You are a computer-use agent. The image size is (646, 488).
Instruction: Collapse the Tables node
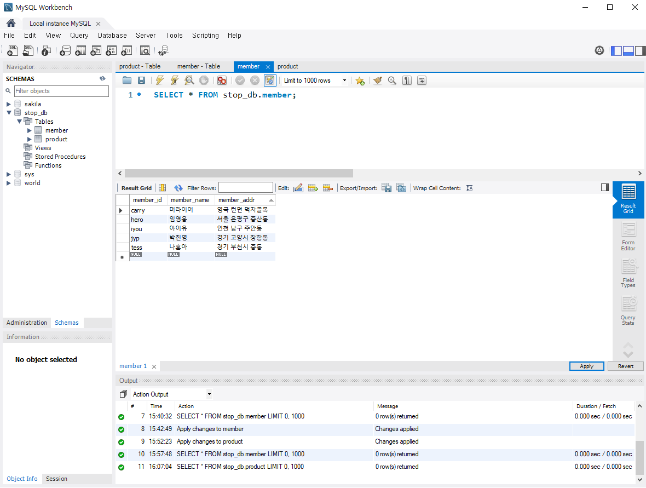[19, 122]
